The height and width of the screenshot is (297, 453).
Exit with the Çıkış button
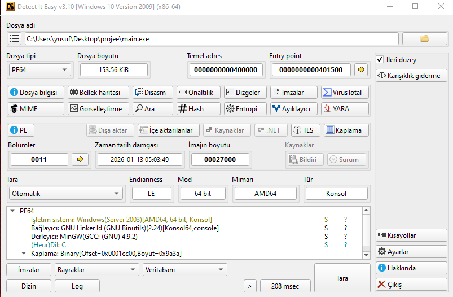[x=411, y=285]
